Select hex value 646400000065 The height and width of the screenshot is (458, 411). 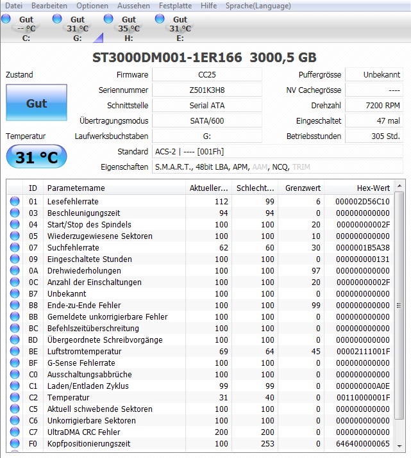tap(362, 443)
